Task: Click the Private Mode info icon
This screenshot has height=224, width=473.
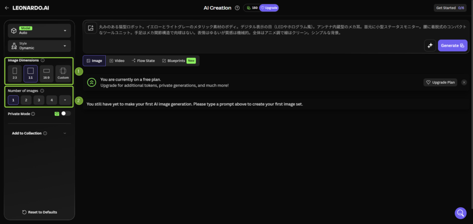Action: (x=33, y=113)
